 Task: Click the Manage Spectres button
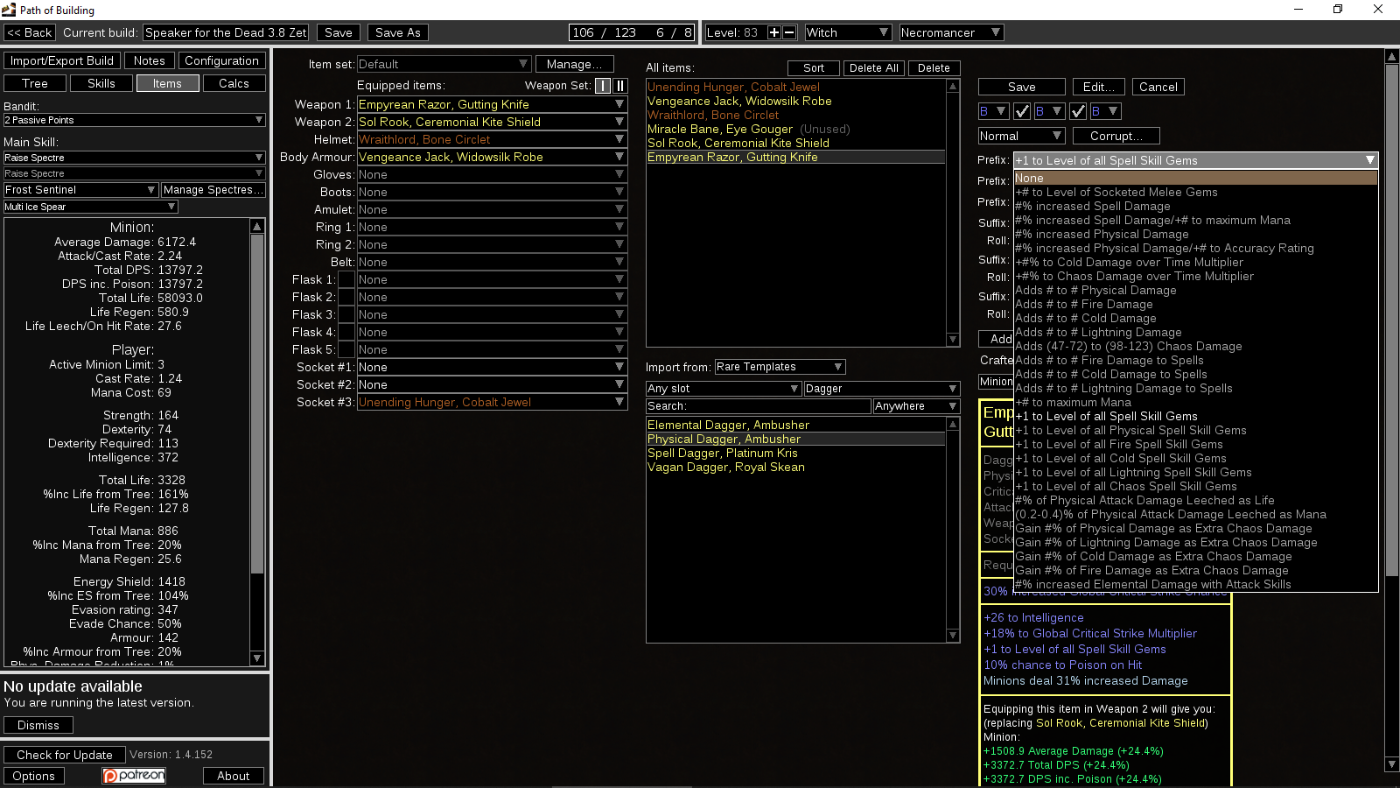[213, 189]
